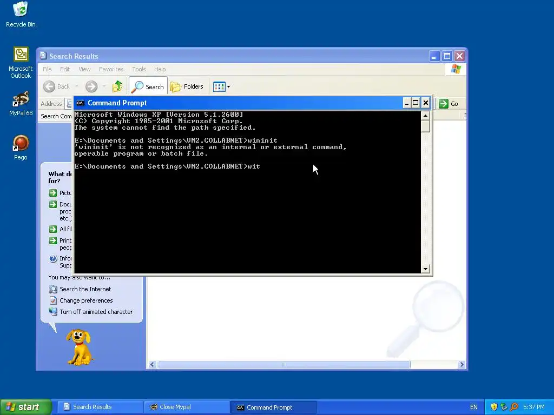Click EN language indicator in taskbar
Image resolution: width=554 pixels, height=415 pixels.
point(474,407)
